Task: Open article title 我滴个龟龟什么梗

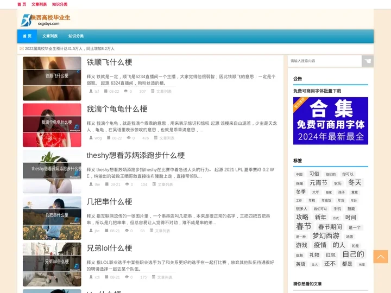Action: (117, 109)
